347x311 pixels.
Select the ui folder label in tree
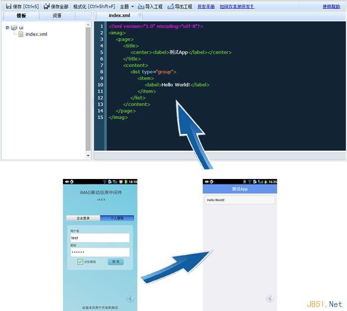tap(21, 28)
